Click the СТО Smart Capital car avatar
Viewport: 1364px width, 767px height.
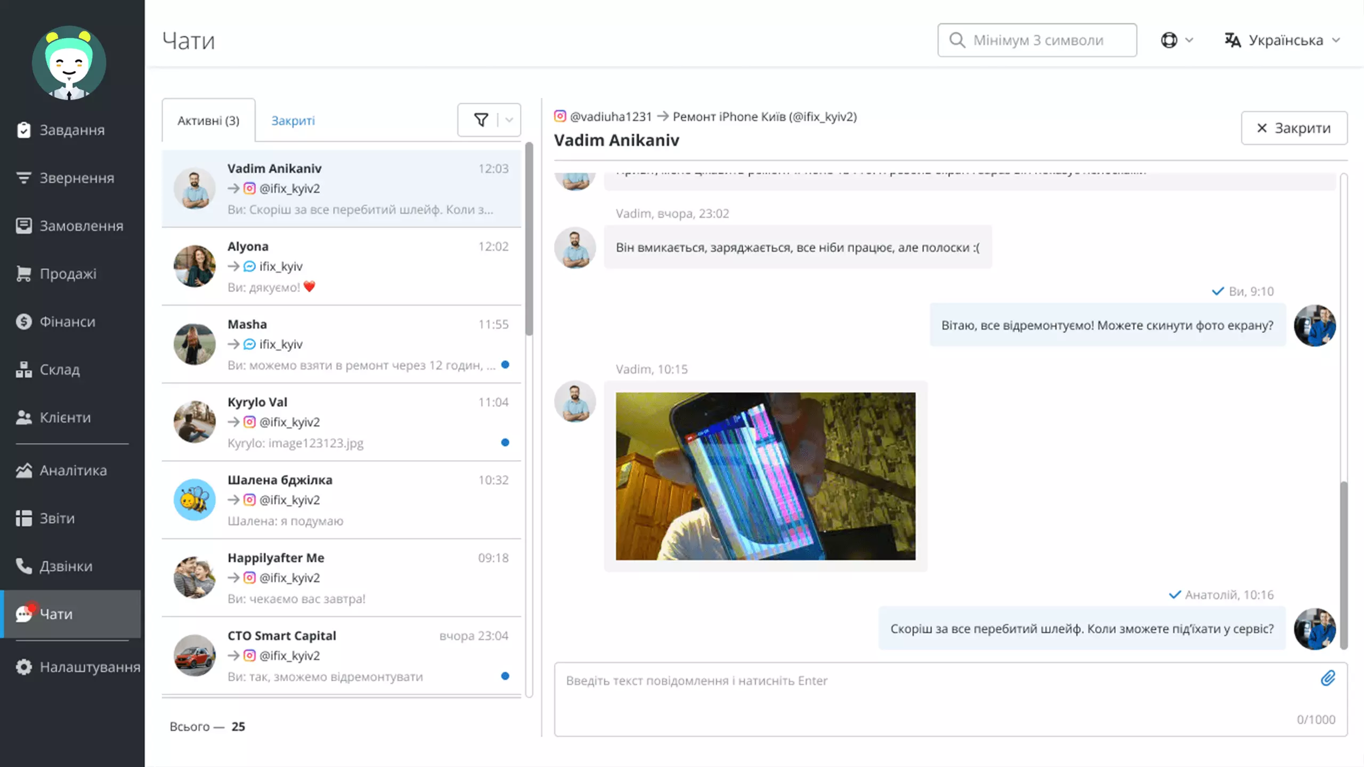tap(194, 656)
